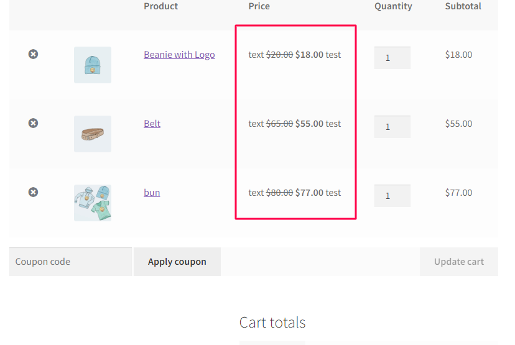The image size is (515, 345).
Task: Open bun product thumbnail image
Action: pos(93,203)
